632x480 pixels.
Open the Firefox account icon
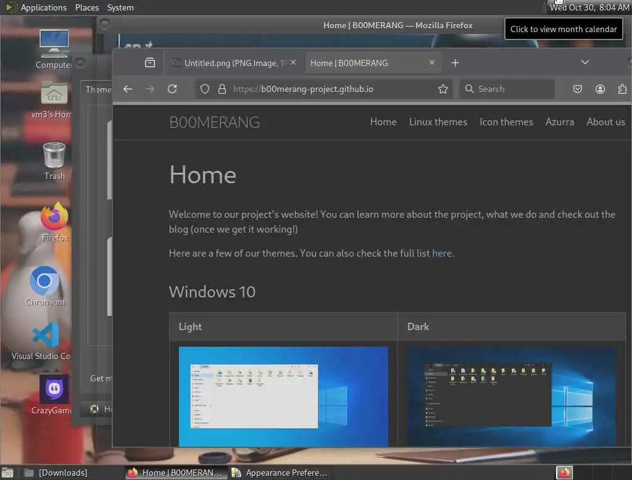click(600, 89)
